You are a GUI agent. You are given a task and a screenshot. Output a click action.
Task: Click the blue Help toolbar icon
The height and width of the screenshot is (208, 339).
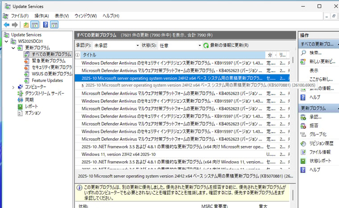45,25
